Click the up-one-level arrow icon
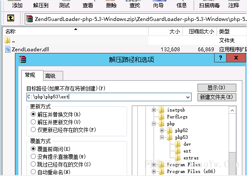The height and width of the screenshot is (176, 247). [x=11, y=18]
